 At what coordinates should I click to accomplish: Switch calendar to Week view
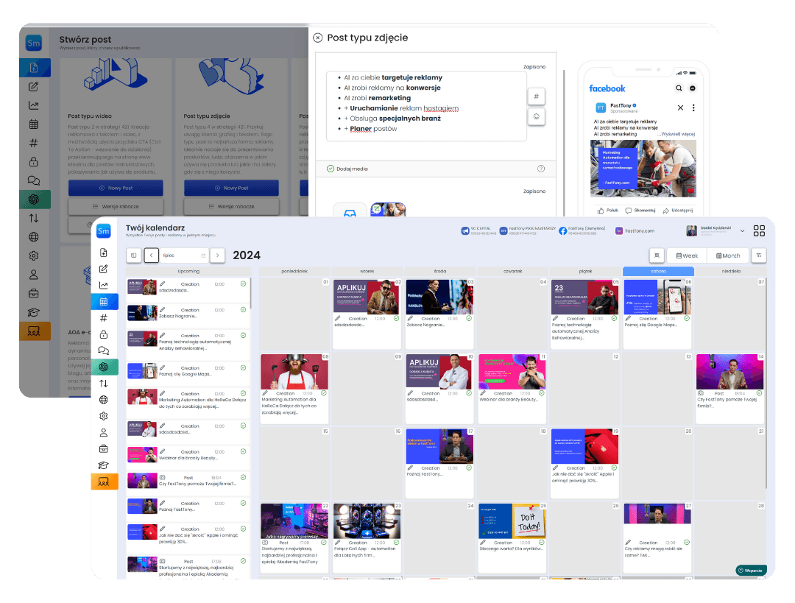687,255
